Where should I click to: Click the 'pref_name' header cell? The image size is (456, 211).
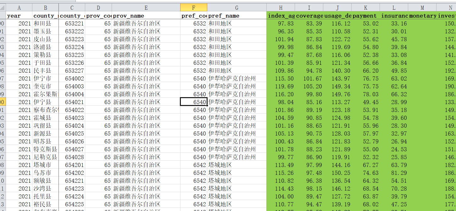(237, 15)
